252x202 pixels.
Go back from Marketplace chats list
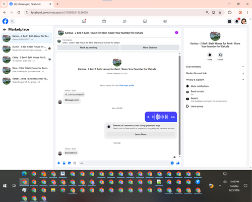click(x=5, y=30)
